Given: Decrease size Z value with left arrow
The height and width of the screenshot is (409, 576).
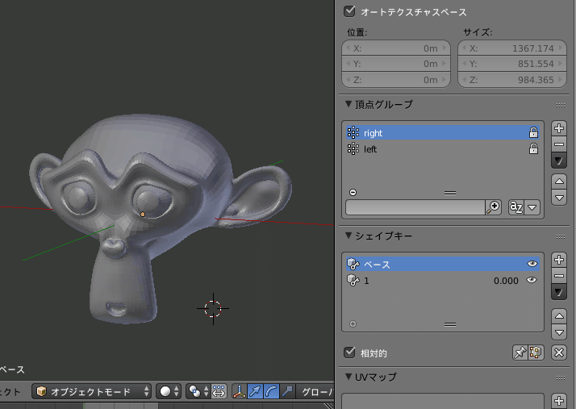Looking at the screenshot, I should [x=464, y=79].
